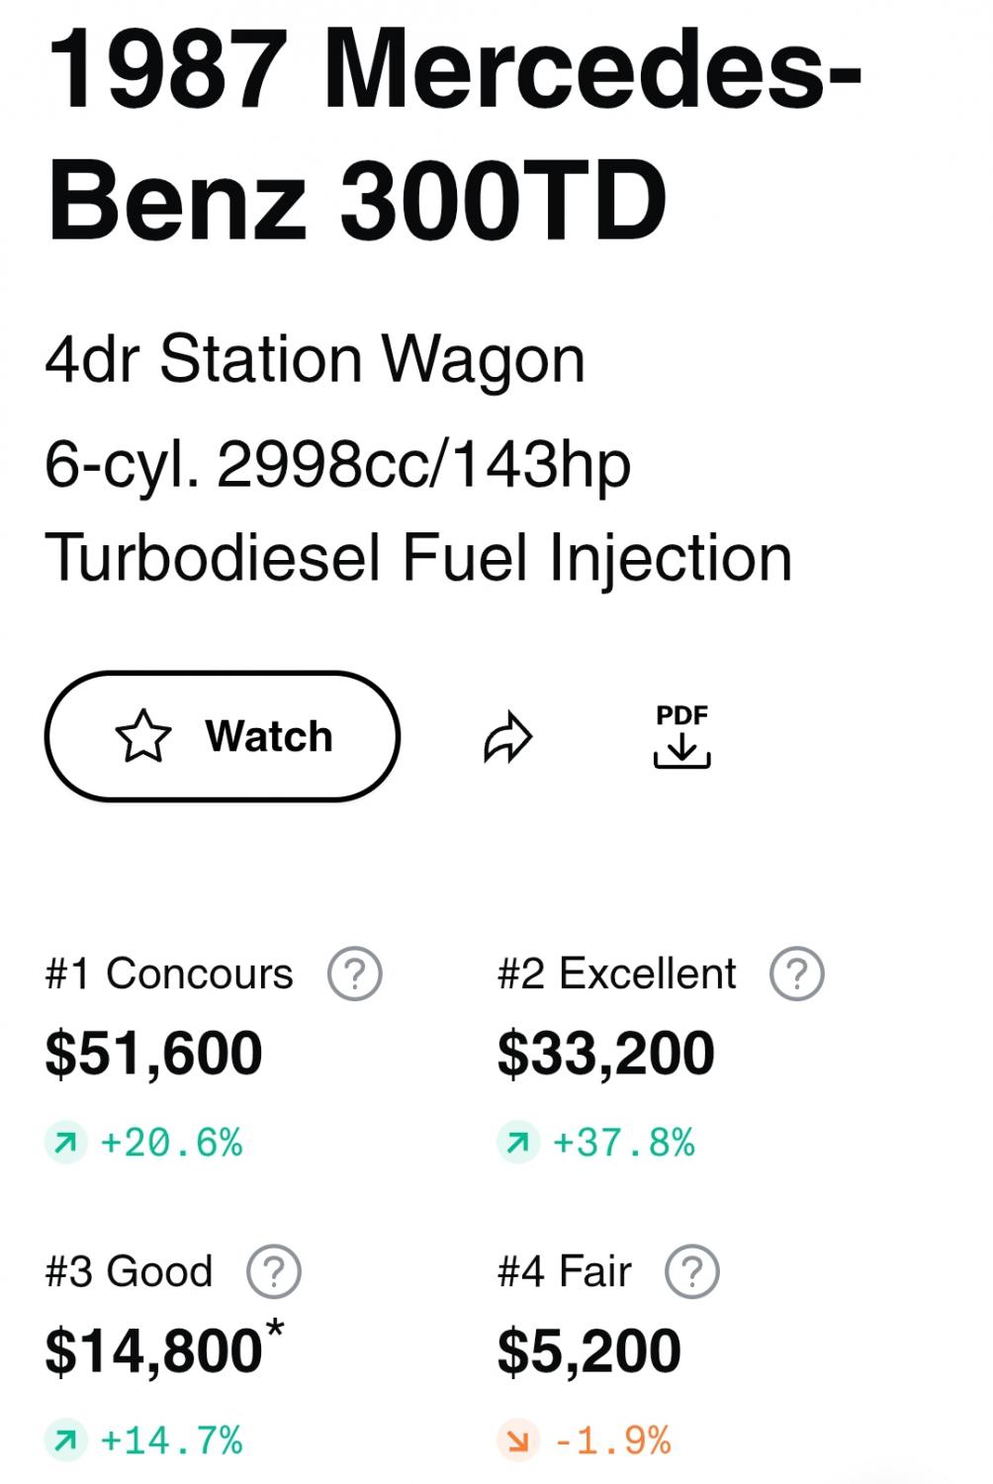Click the 4dr Station Wagon text
This screenshot has width=993, height=1484.
[x=316, y=359]
